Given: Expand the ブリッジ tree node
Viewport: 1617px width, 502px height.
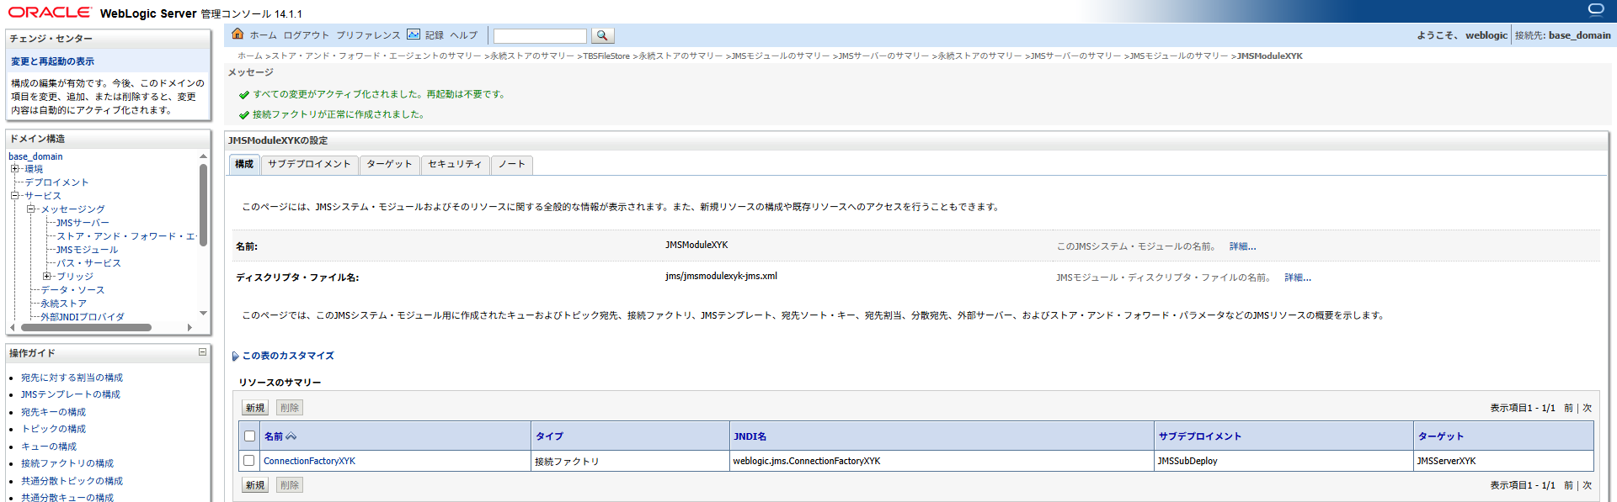Looking at the screenshot, I should (x=47, y=277).
